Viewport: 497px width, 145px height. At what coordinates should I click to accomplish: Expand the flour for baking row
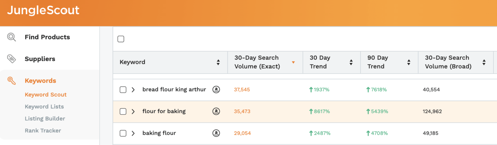(133, 112)
